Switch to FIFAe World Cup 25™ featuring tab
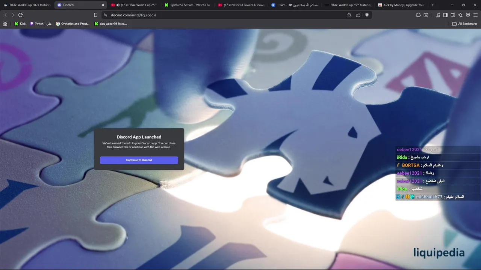The width and height of the screenshot is (481, 270). 348,5
